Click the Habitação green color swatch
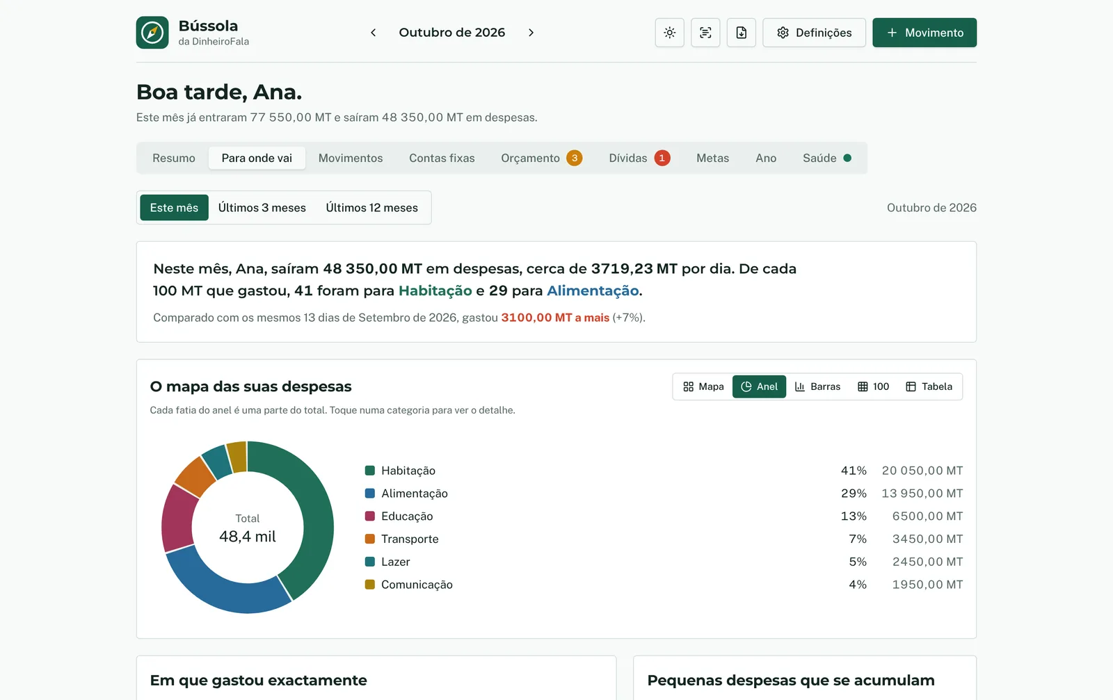 (x=370, y=471)
